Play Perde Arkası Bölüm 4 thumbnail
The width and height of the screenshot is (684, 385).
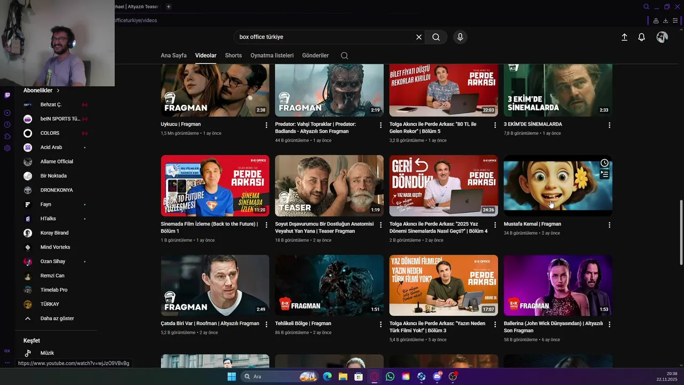pos(444,186)
